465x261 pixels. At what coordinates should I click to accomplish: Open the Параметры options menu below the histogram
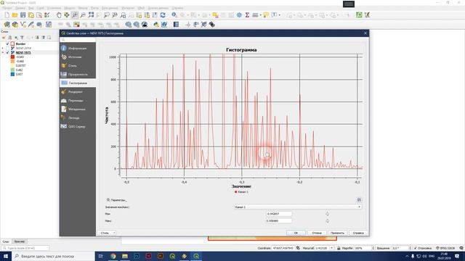(116, 200)
